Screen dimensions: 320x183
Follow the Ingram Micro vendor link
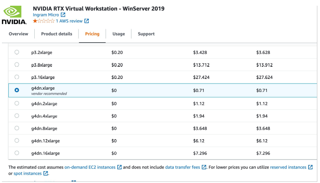(46, 15)
